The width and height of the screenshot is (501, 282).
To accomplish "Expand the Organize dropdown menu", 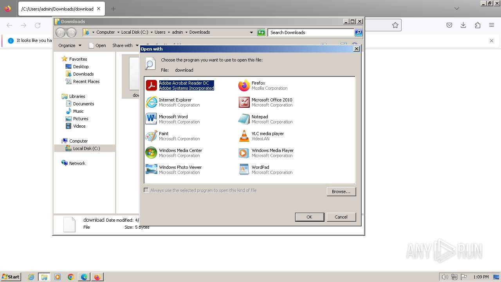I will (x=70, y=45).
